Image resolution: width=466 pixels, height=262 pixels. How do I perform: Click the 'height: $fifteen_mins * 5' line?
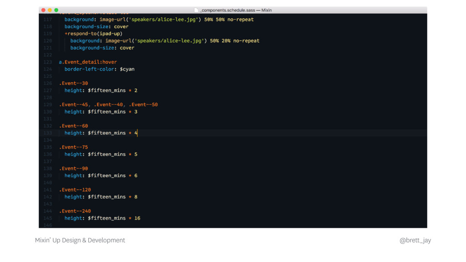pos(101,155)
